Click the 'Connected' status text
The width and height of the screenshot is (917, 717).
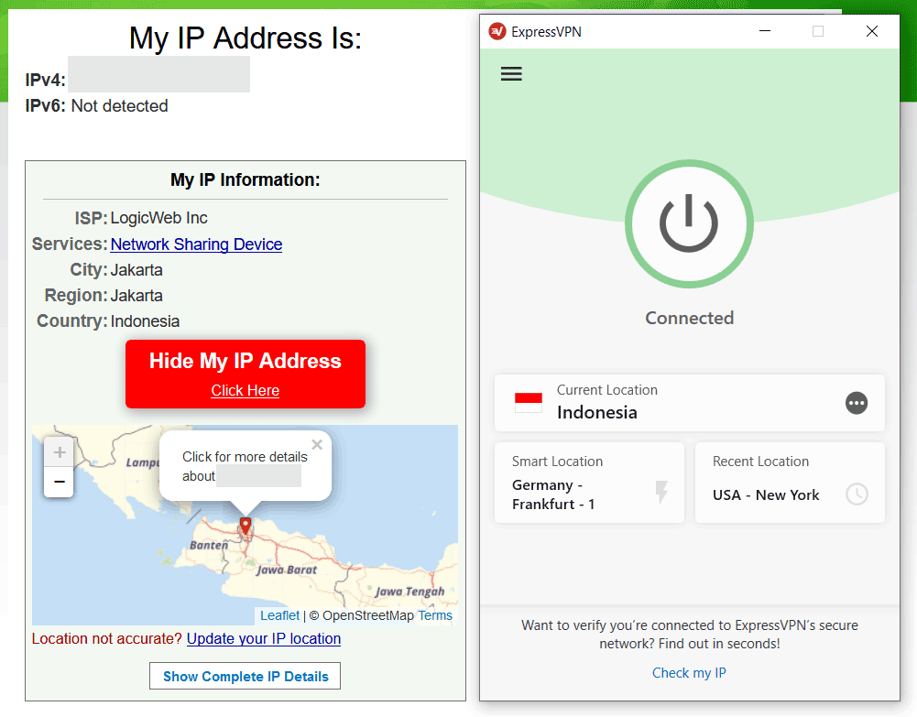click(x=689, y=318)
